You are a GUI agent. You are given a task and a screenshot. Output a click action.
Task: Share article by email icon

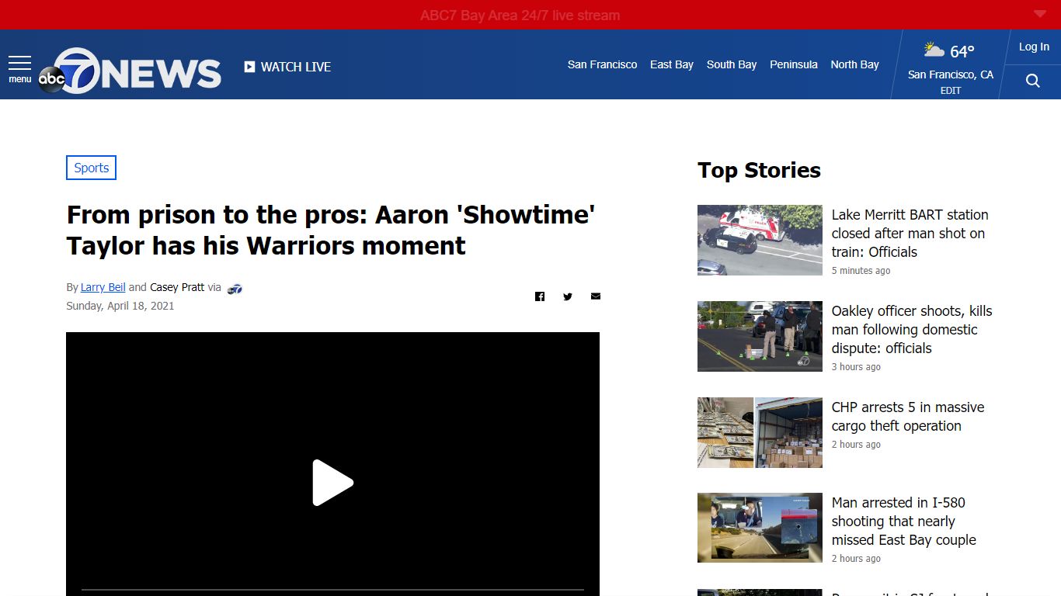tap(596, 296)
